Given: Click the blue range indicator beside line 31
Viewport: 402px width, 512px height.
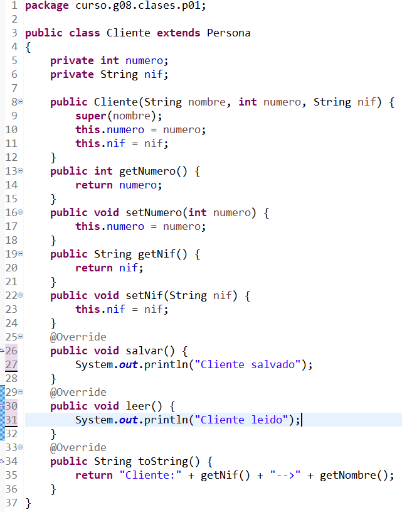Looking at the screenshot, I should coord(2,420).
